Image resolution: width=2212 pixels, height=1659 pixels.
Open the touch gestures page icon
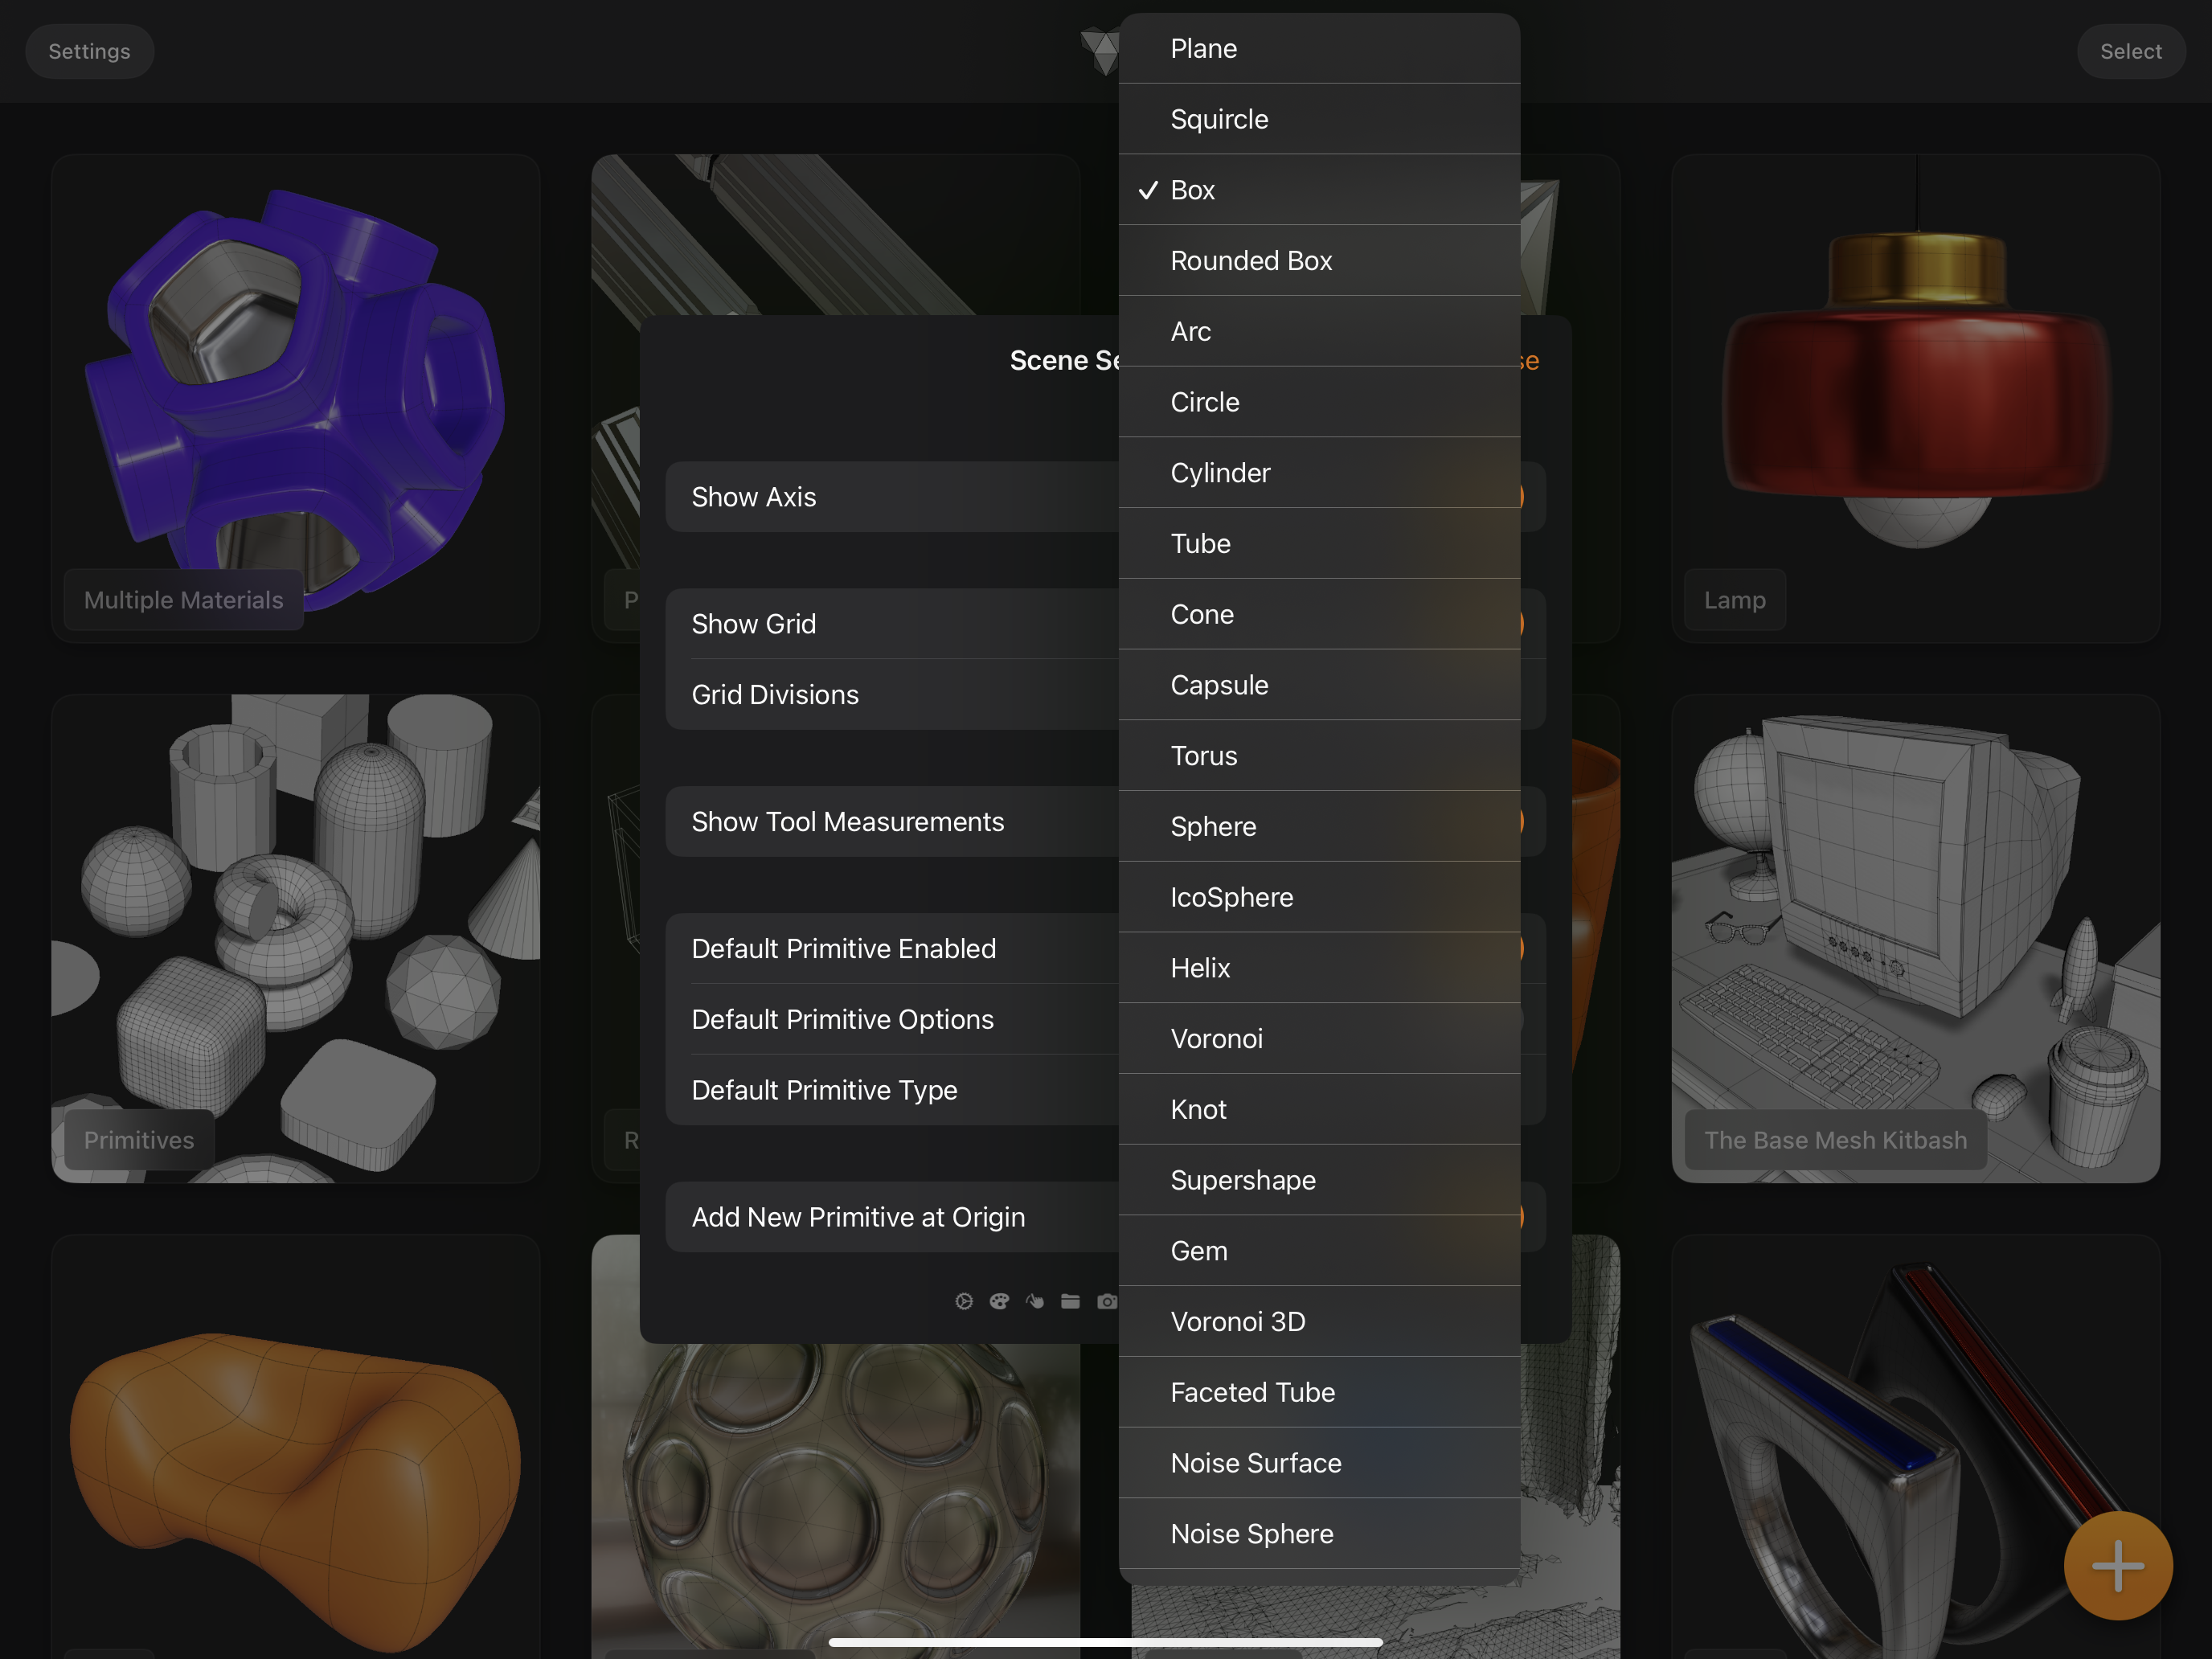coord(1035,1301)
